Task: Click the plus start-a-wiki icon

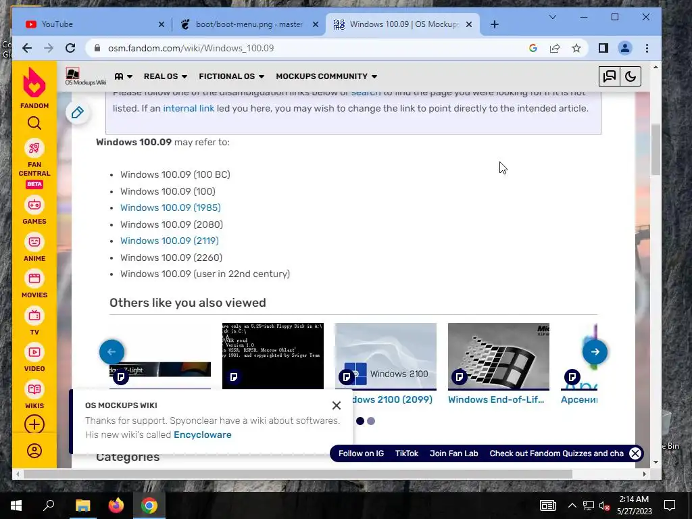Action: pyautogui.click(x=34, y=424)
